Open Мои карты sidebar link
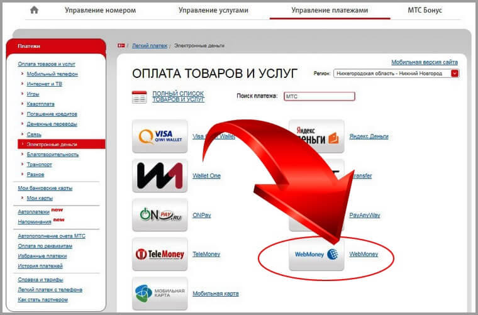Viewport: 478px width, 315px height. [x=40, y=198]
